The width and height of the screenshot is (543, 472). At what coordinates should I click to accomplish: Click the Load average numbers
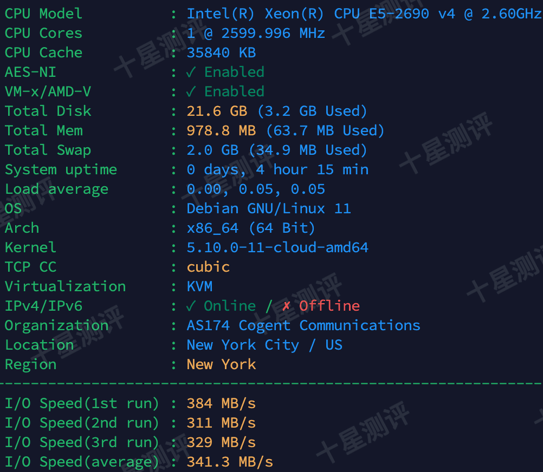pyautogui.click(x=256, y=189)
